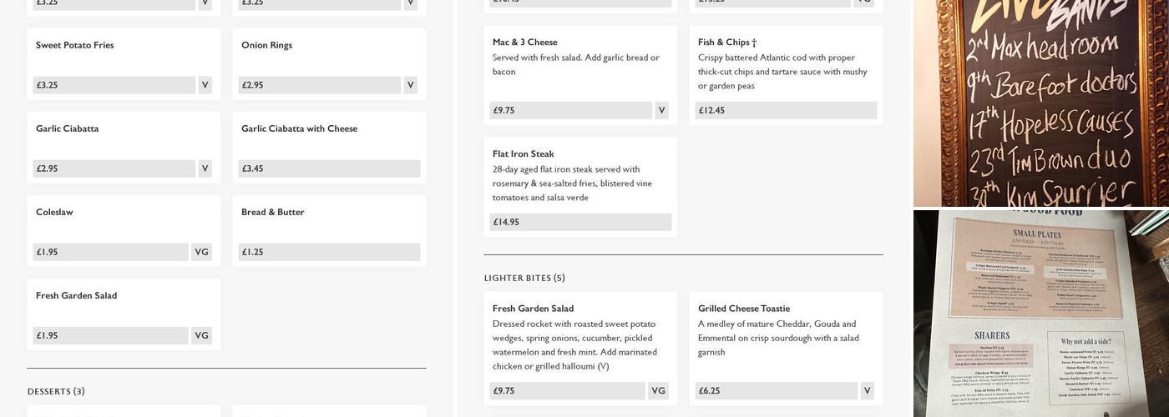Click the Bread & Butter item title
This screenshot has width=1169, height=417.
click(272, 212)
